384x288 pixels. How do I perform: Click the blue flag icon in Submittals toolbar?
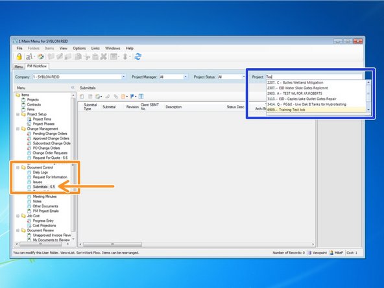132,97
